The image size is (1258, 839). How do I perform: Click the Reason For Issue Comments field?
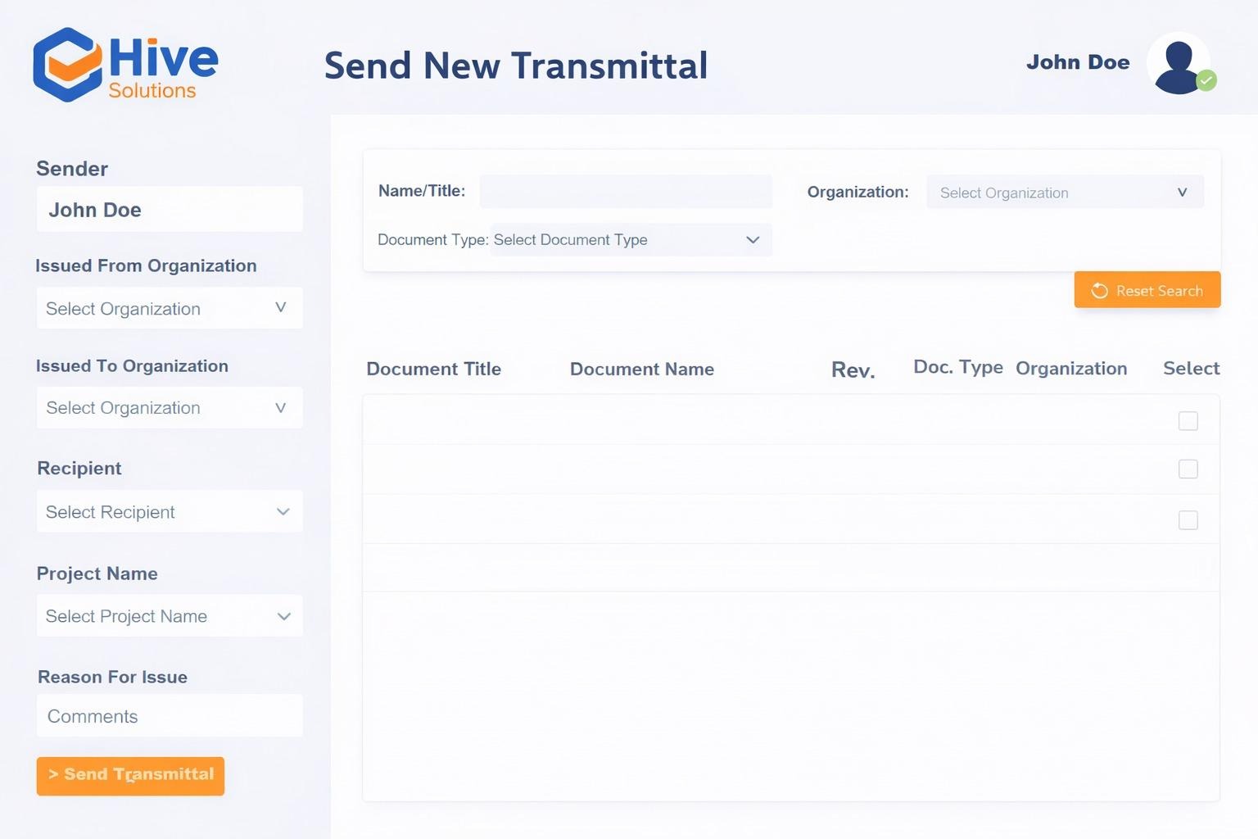pyautogui.click(x=170, y=716)
